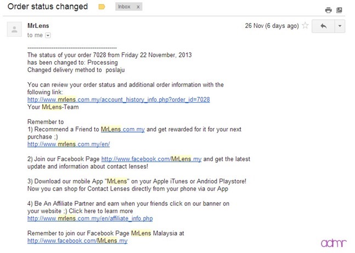This screenshot has height=253, width=355.
Task: Click the '26 Nov (6 days ago)' date
Action: click(x=273, y=26)
